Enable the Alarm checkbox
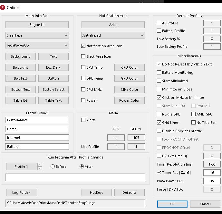222x214 pixels. coord(83,120)
